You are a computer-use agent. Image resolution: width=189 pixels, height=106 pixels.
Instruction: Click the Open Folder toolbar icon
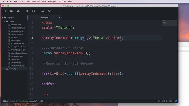point(11,11)
